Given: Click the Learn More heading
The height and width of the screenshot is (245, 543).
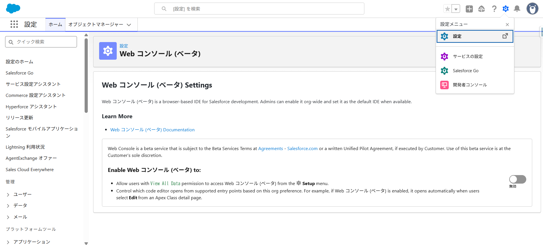Looking at the screenshot, I should [x=117, y=116].
